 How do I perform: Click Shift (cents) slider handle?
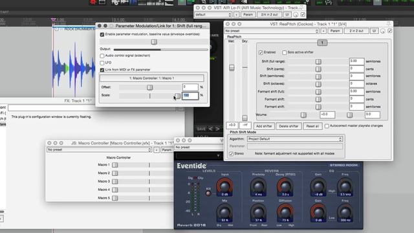pyautogui.click(x=318, y=69)
